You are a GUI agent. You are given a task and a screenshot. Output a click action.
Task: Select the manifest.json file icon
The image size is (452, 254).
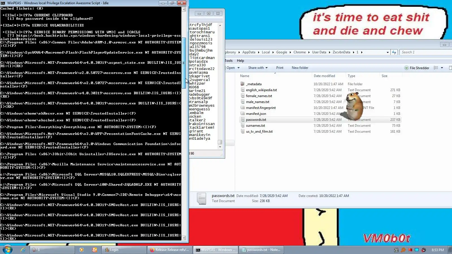[242, 113]
